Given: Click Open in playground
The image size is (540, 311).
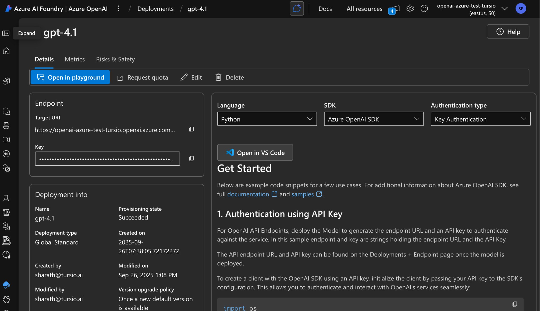Looking at the screenshot, I should click(x=70, y=77).
